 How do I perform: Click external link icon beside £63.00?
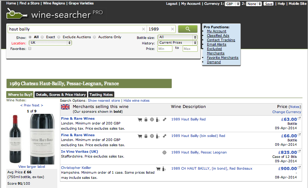click(299, 118)
